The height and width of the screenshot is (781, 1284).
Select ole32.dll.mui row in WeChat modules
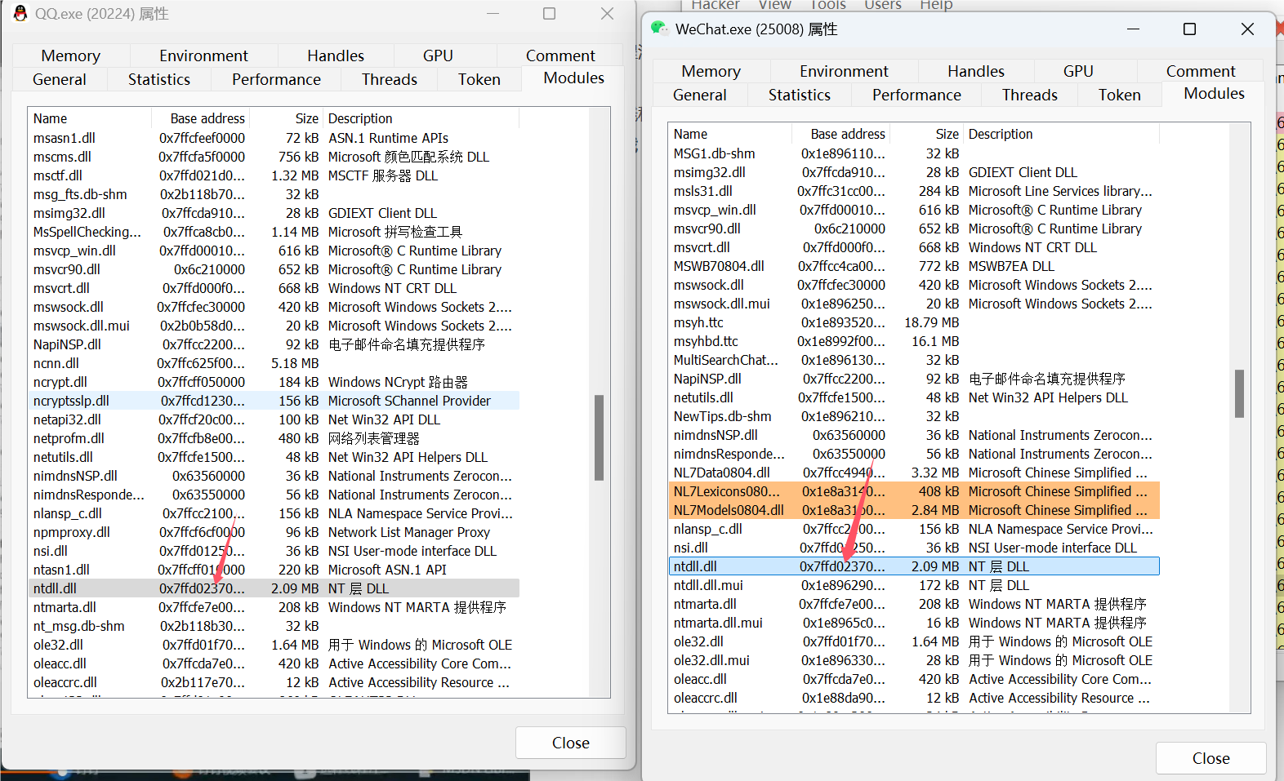[x=914, y=660]
